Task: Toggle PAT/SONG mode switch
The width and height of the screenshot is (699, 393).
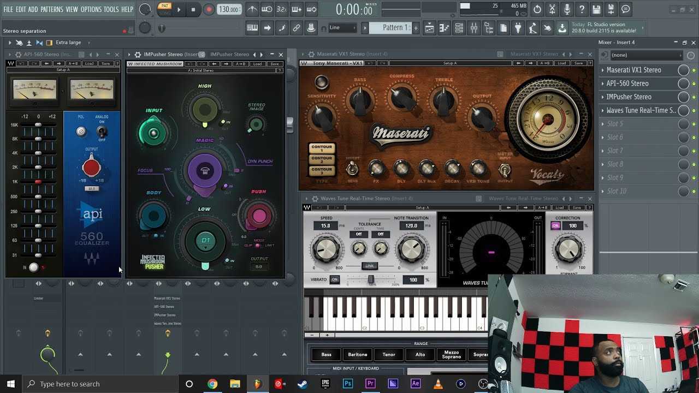Action: [x=164, y=9]
